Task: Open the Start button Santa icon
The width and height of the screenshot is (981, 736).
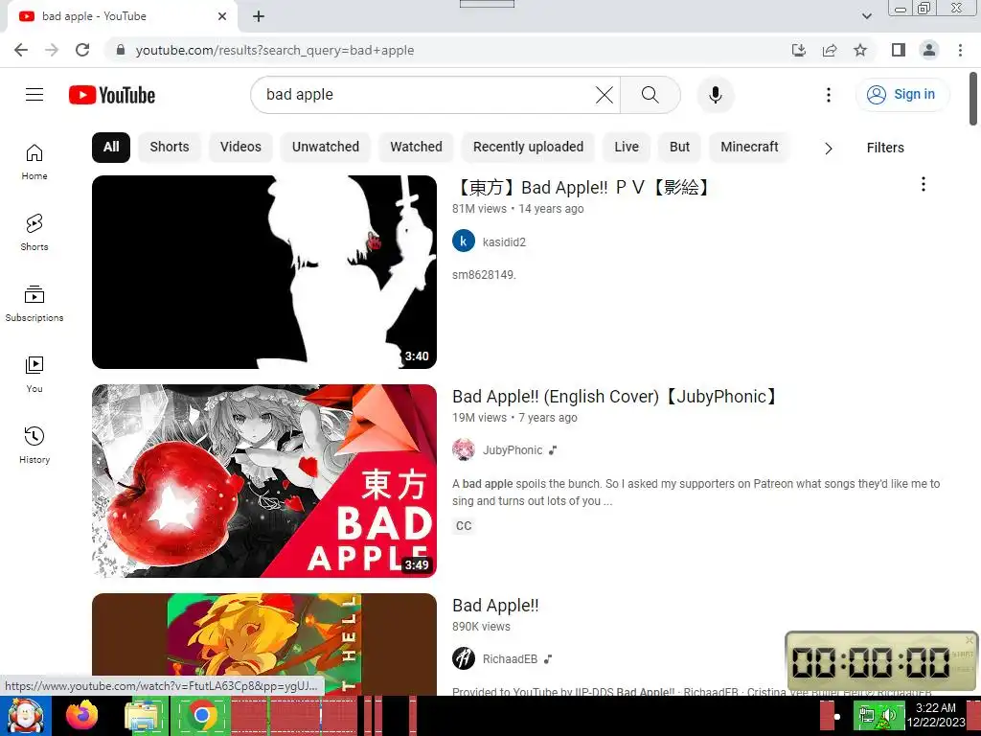Action: pyautogui.click(x=25, y=716)
